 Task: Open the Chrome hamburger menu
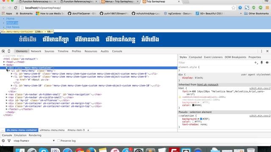click(x=267, y=8)
